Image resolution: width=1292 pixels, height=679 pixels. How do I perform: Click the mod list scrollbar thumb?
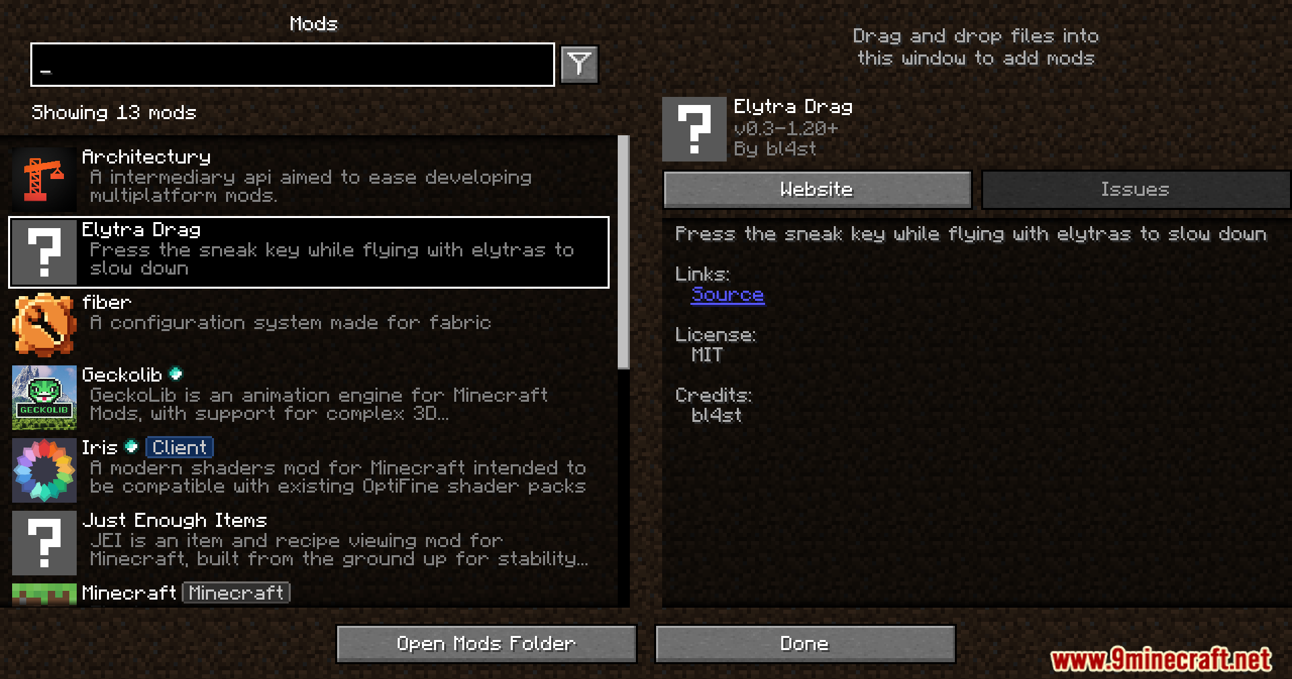coord(624,252)
